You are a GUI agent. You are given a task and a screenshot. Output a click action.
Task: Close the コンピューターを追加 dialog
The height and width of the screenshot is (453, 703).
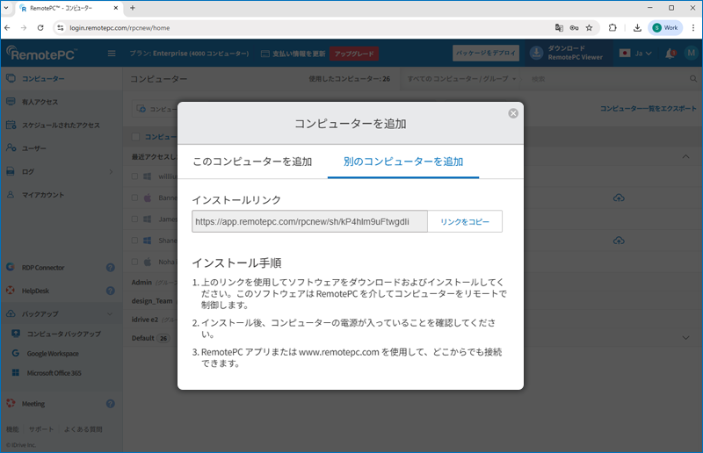click(x=513, y=113)
